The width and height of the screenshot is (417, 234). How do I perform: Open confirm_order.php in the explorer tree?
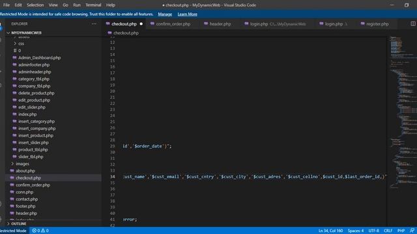[x=33, y=185]
